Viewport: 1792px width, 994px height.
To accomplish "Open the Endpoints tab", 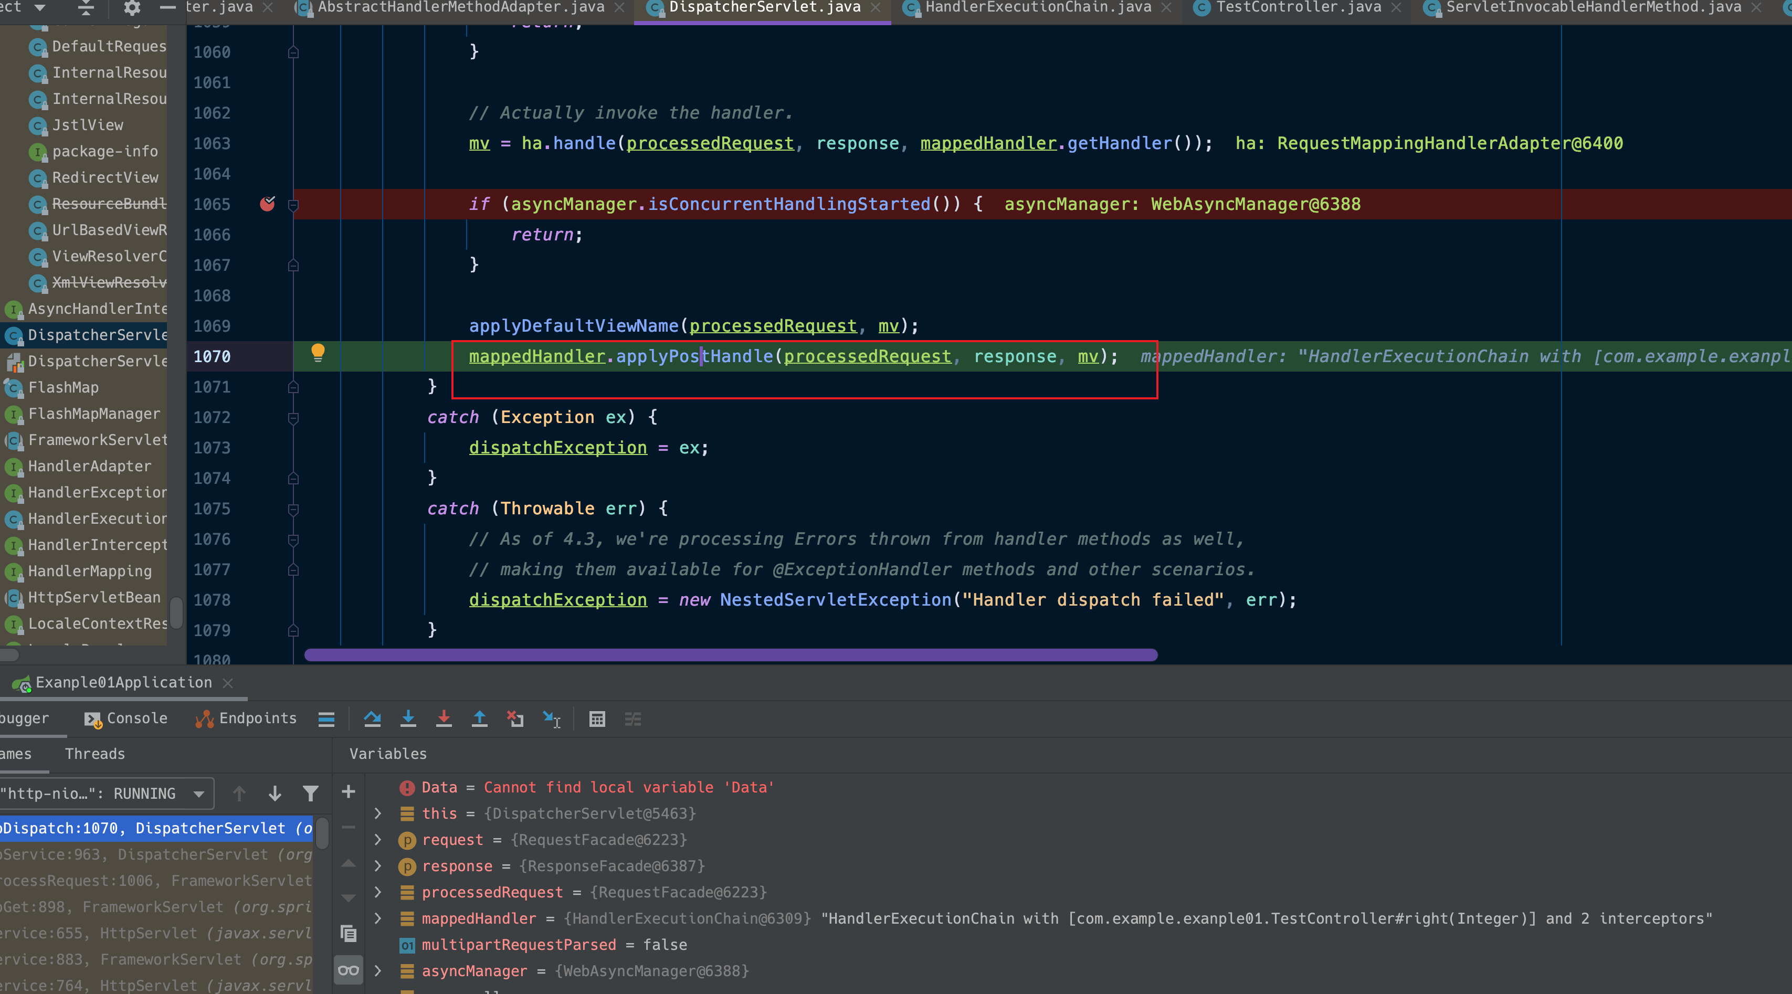I will [246, 718].
